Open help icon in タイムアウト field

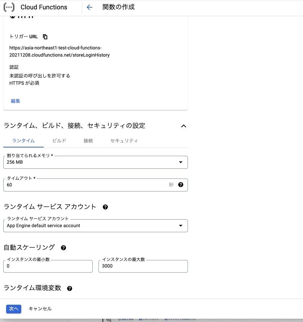181,185
